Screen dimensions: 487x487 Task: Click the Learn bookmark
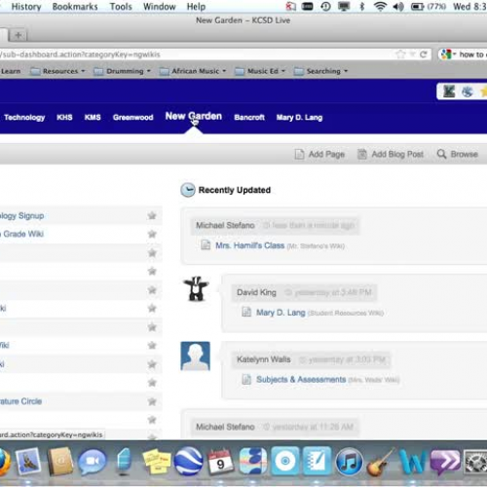coord(11,71)
